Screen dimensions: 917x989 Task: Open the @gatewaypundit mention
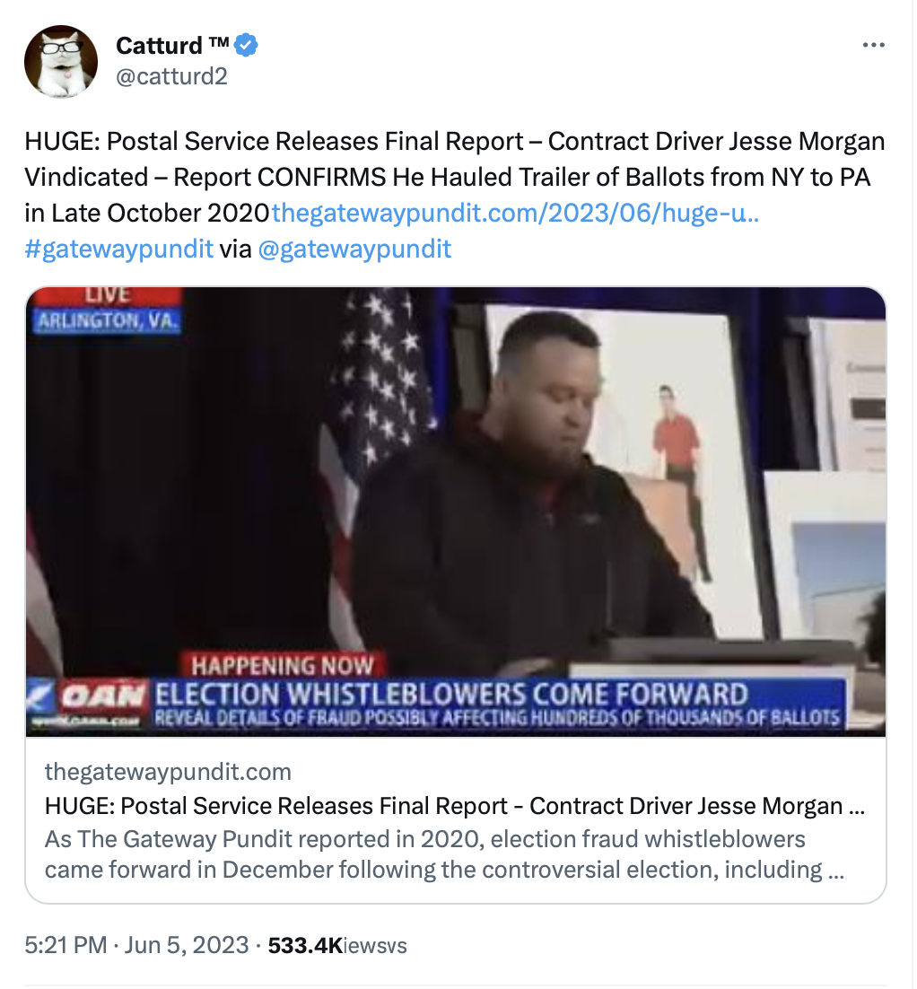(354, 249)
